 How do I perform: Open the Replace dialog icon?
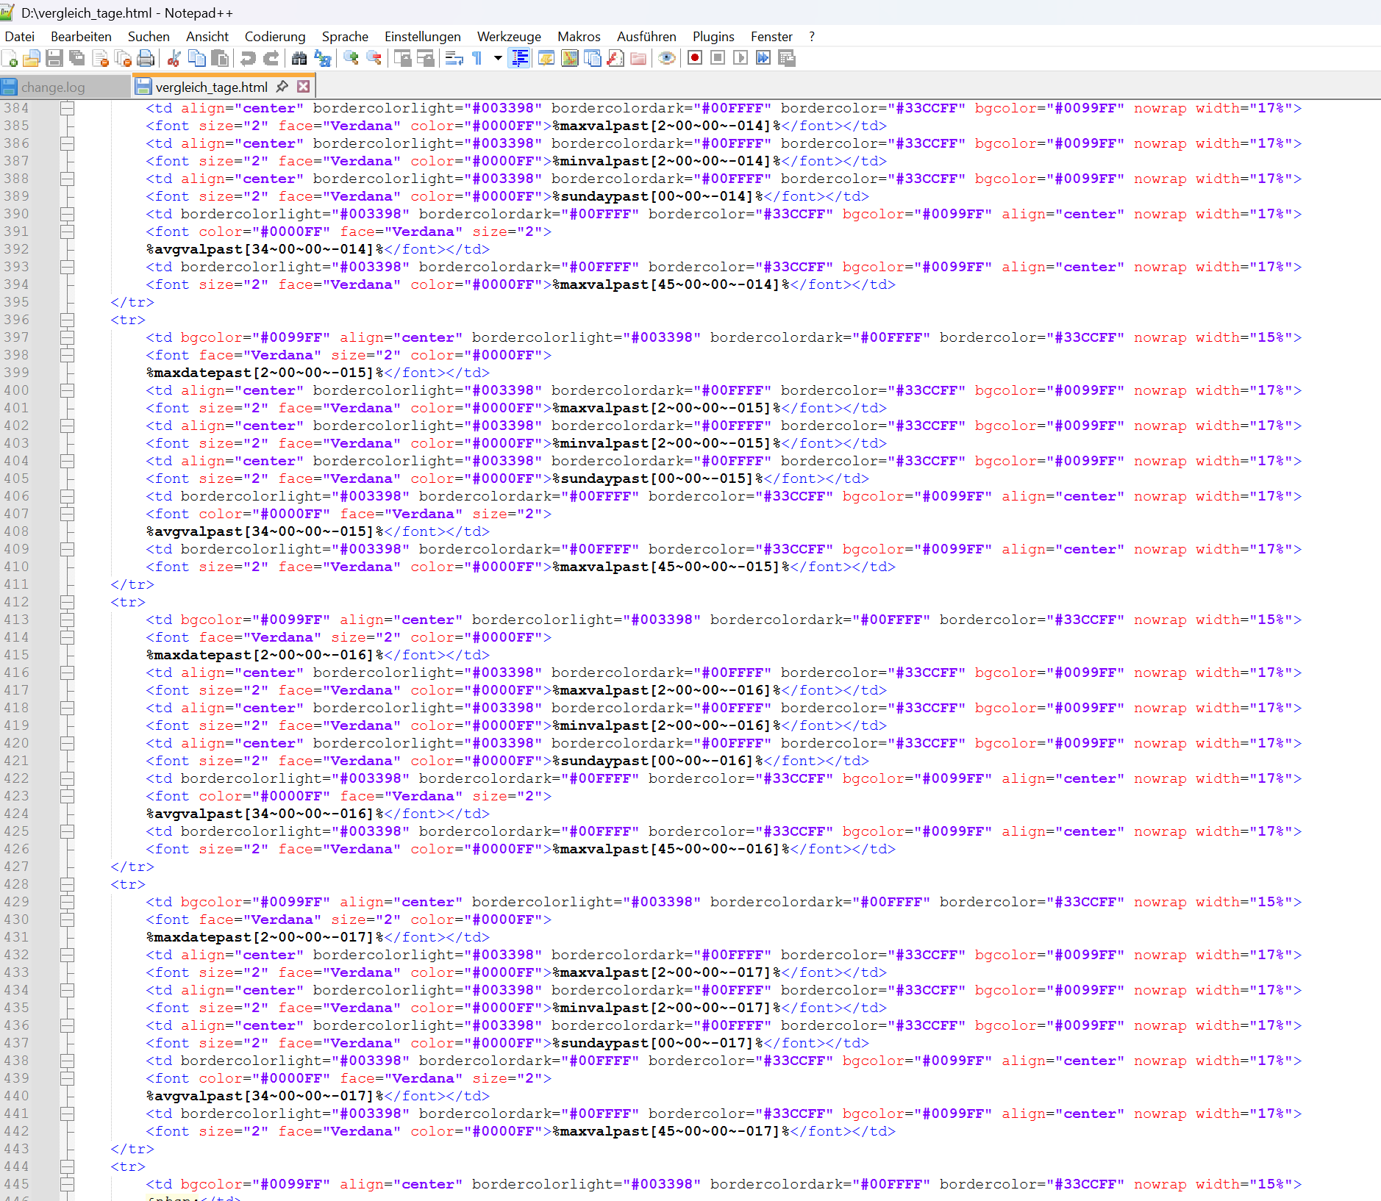coord(322,58)
